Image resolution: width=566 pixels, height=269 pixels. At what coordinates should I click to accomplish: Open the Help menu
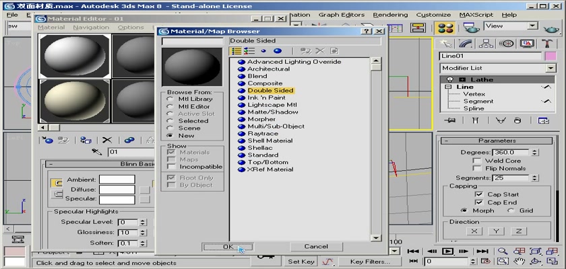tap(509, 15)
